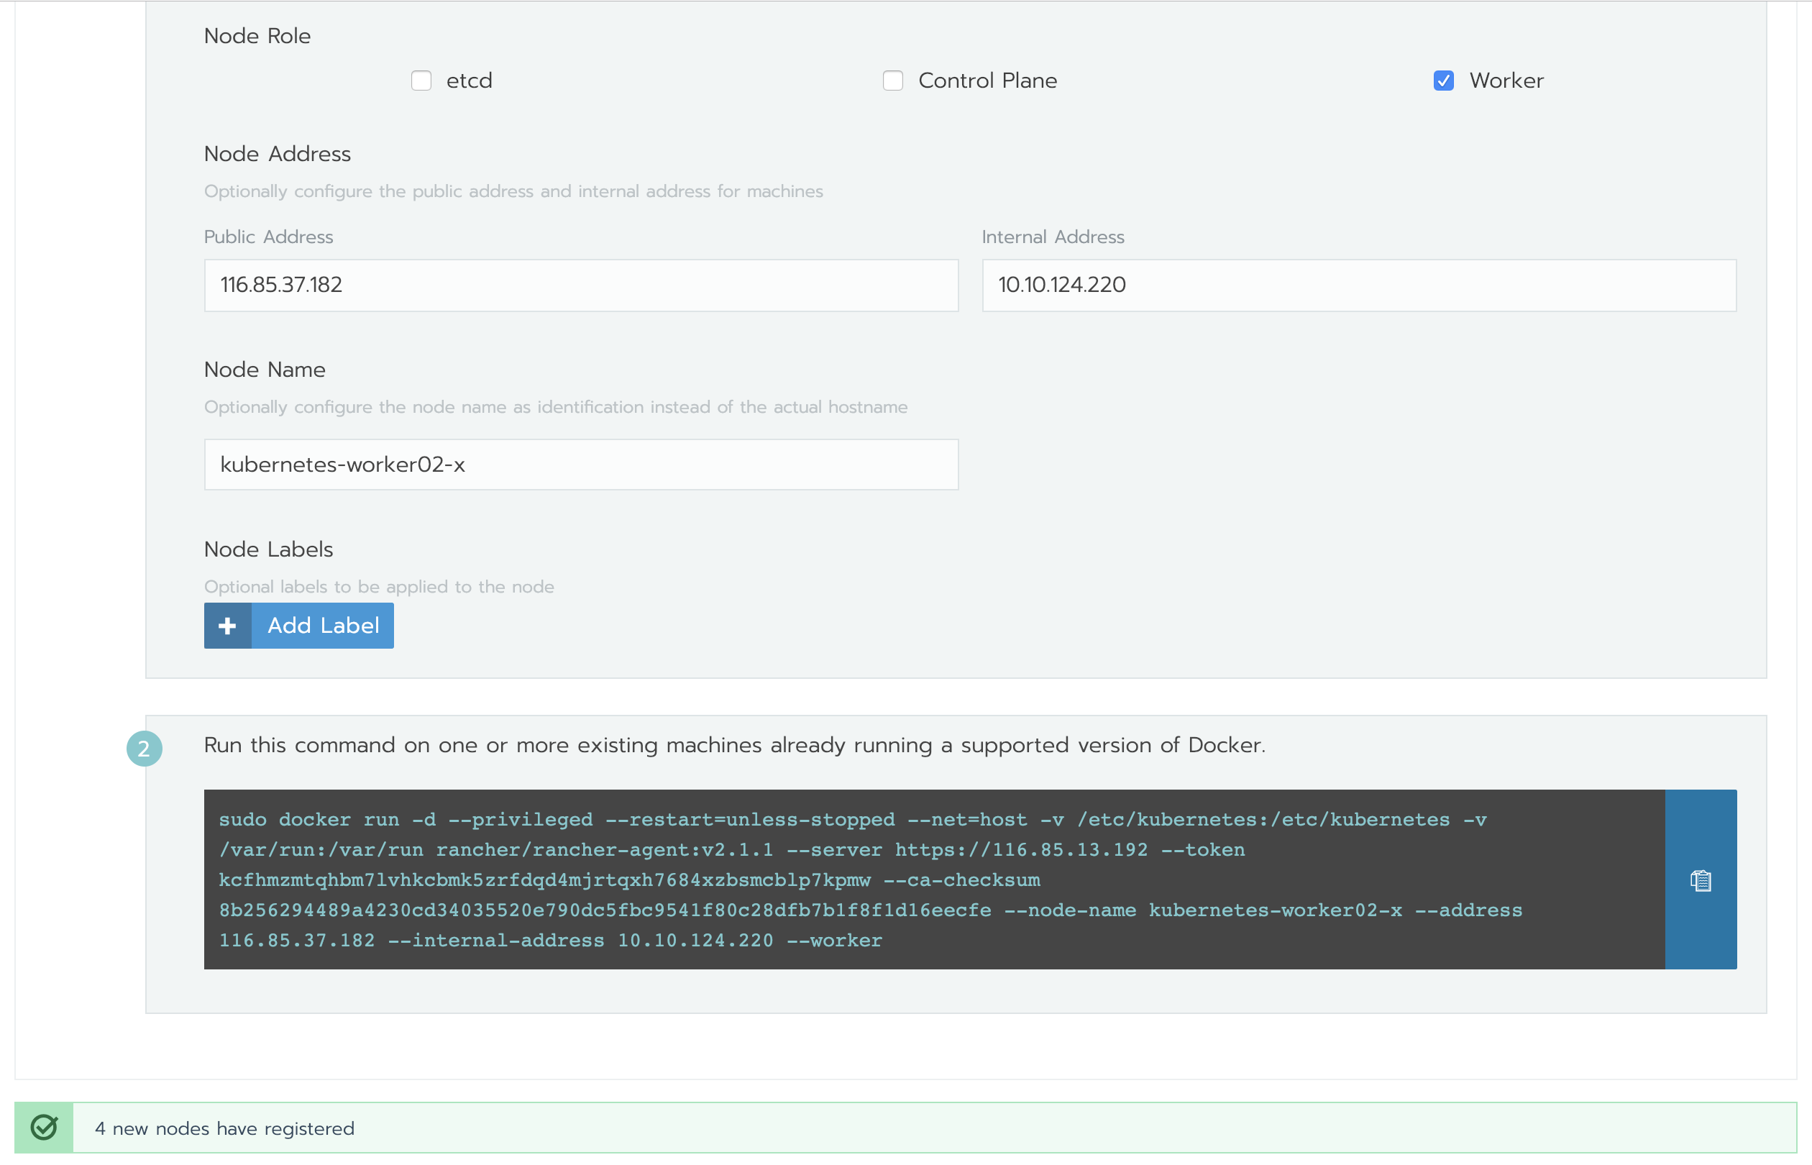Click the 'Worker' label text
The height and width of the screenshot is (1165, 1812).
pos(1506,81)
